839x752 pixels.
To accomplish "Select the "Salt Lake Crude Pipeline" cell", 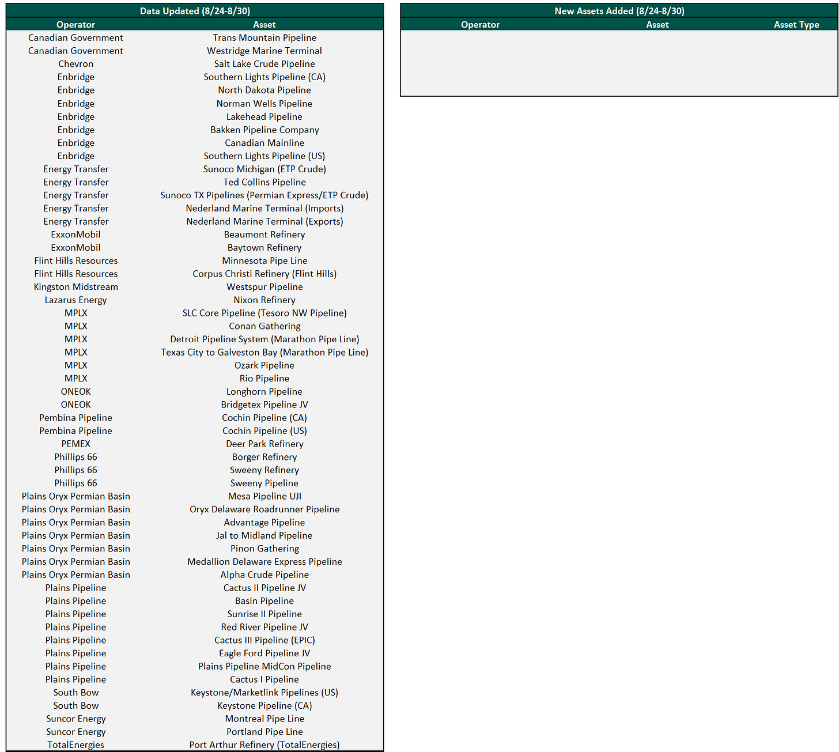I will coord(264,64).
